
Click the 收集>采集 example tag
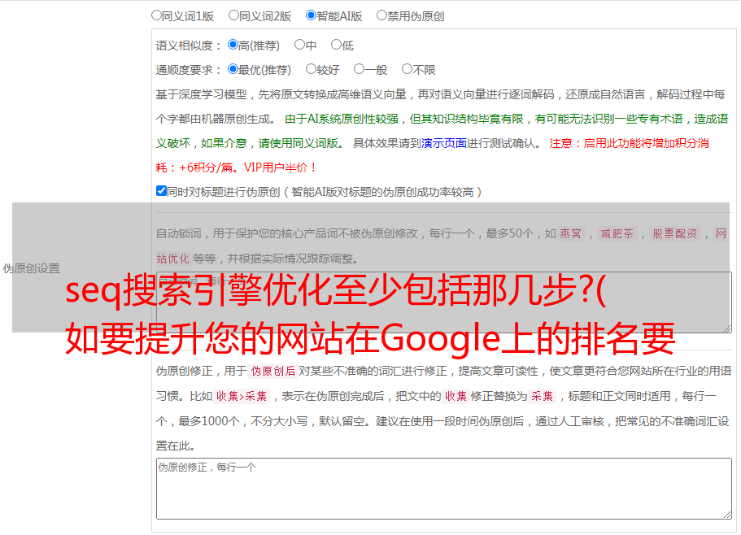(x=242, y=396)
